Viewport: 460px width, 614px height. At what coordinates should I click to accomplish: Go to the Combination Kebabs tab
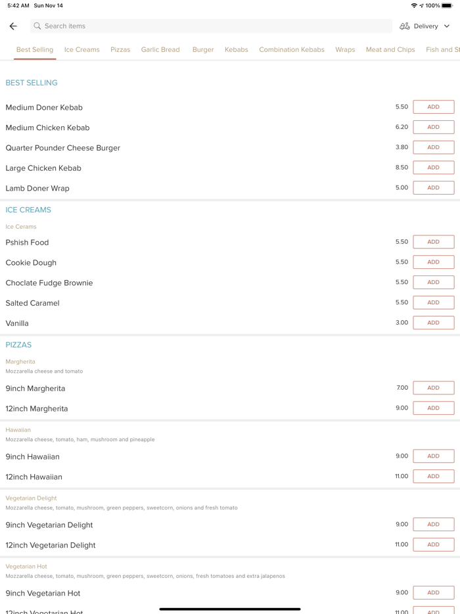point(292,49)
